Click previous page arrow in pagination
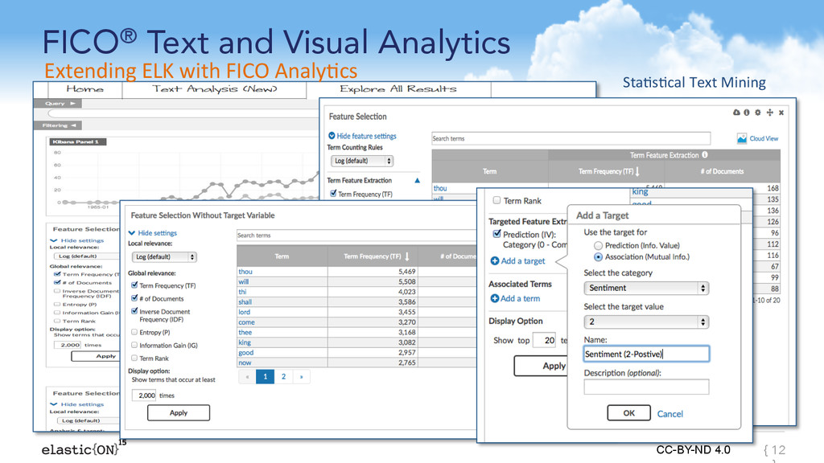Viewport: 824px width, 463px height. point(248,376)
